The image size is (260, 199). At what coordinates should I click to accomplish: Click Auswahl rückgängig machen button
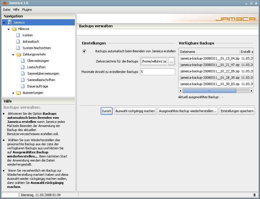pos(135,111)
